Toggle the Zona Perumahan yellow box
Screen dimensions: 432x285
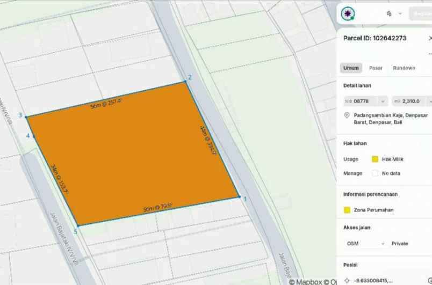pos(347,210)
